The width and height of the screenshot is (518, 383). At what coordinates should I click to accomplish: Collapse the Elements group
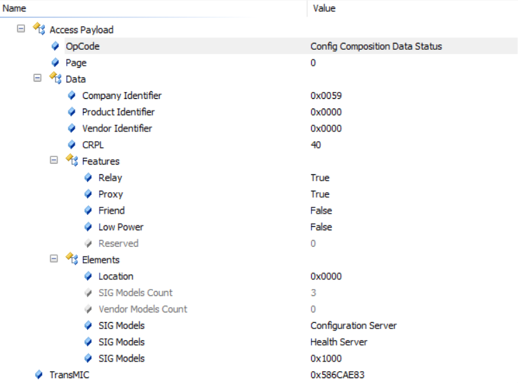[x=54, y=259]
